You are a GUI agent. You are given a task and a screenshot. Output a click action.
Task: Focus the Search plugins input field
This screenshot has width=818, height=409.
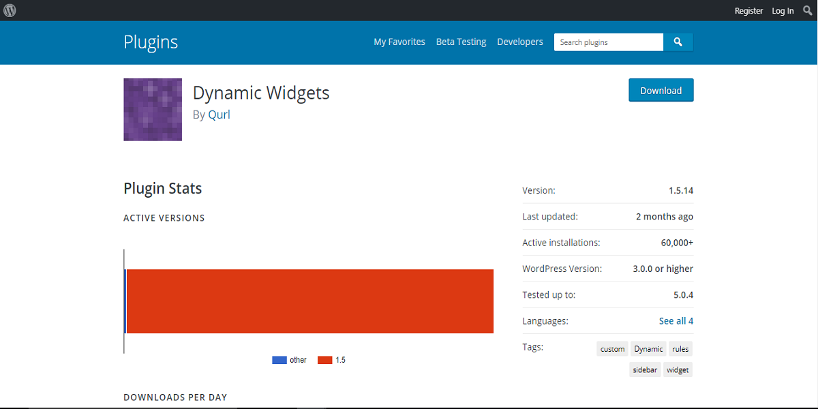pos(609,42)
